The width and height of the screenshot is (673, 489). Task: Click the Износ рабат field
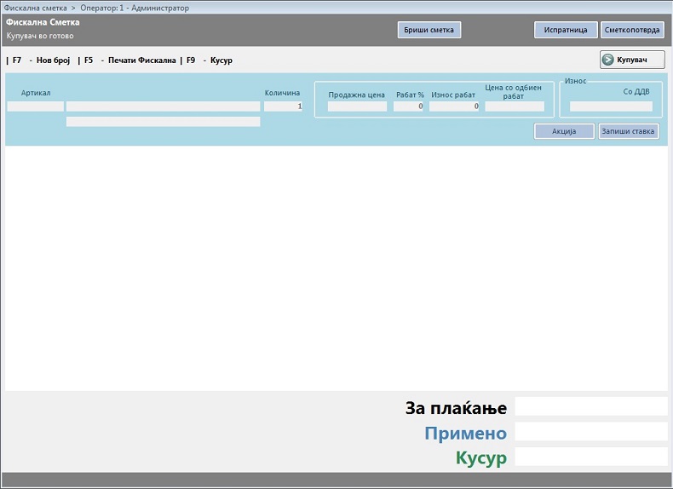[x=454, y=106]
